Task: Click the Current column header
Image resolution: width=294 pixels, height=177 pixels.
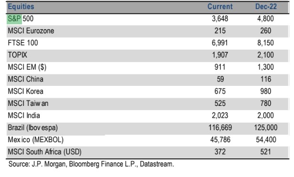Action: coord(220,7)
